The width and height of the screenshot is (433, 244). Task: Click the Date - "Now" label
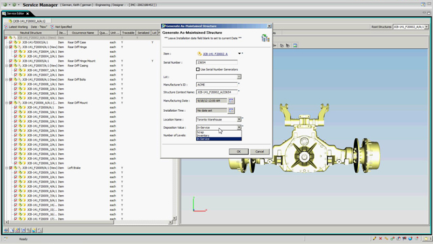coord(39,27)
